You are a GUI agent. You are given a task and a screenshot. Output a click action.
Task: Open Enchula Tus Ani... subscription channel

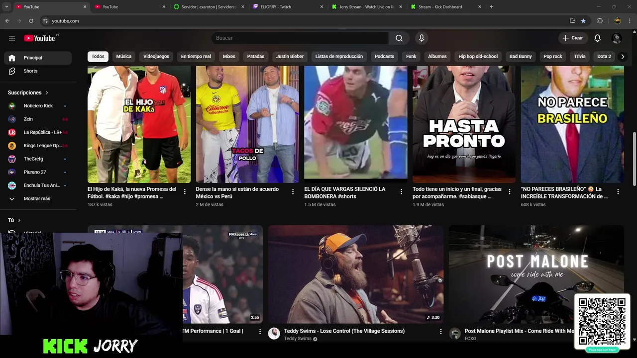pyautogui.click(x=38, y=185)
